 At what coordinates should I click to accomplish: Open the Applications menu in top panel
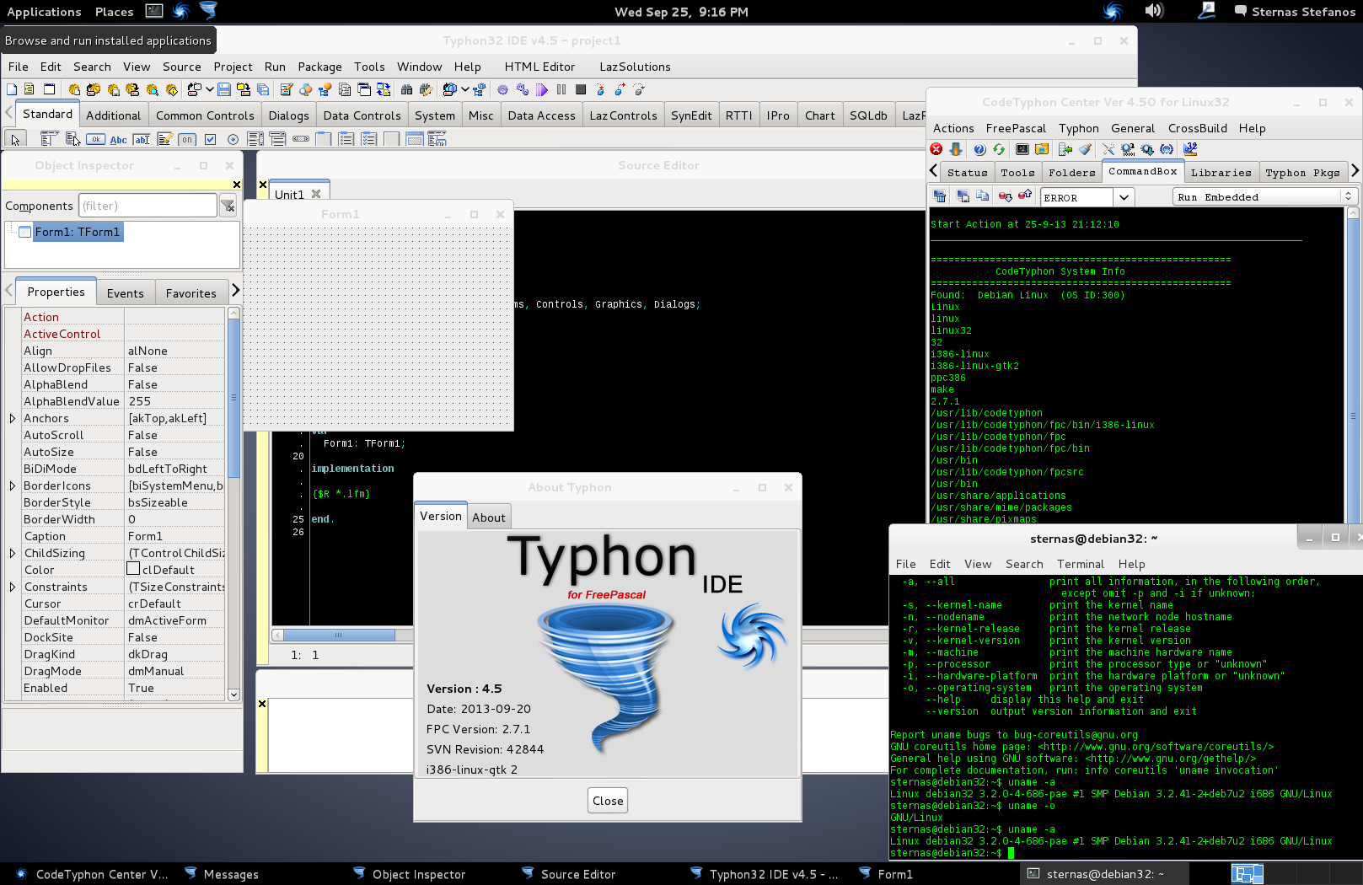click(44, 12)
